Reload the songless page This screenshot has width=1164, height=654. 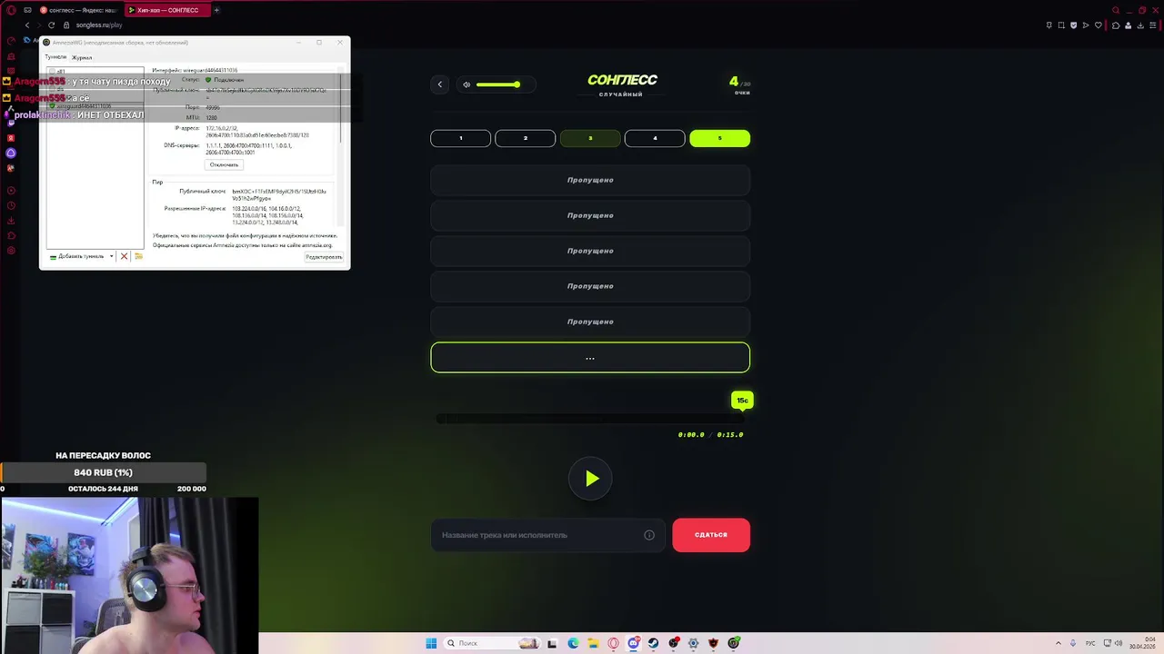pos(51,25)
